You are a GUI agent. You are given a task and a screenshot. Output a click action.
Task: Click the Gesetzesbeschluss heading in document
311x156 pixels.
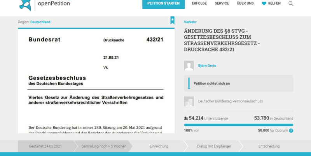(x=57, y=78)
